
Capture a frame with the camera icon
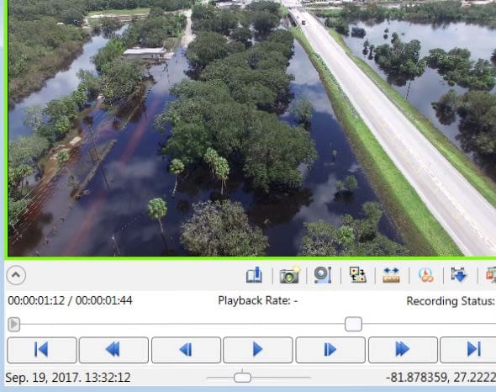coord(289,275)
